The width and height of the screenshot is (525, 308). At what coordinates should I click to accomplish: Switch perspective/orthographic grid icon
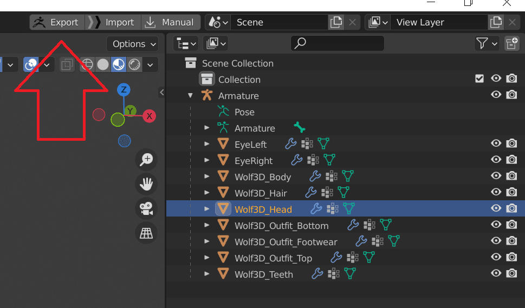146,233
